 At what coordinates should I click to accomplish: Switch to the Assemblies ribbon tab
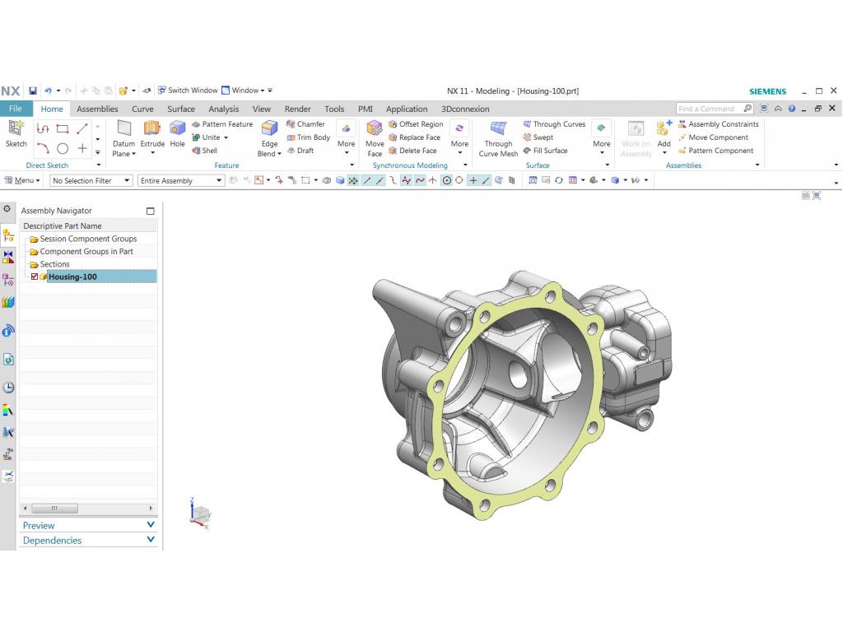click(97, 109)
